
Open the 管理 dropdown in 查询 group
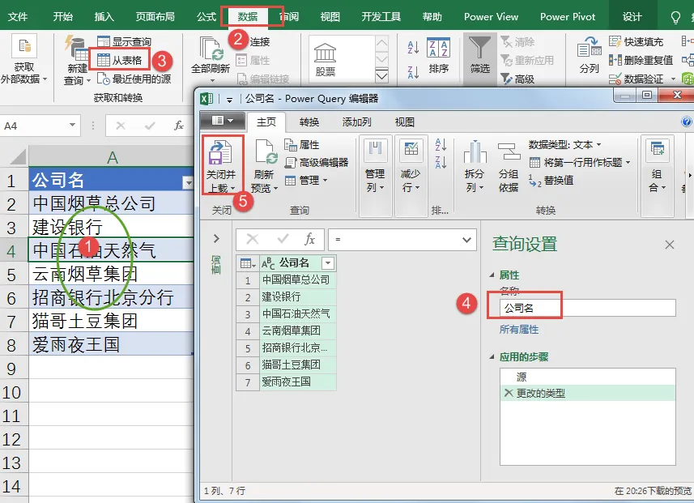306,180
